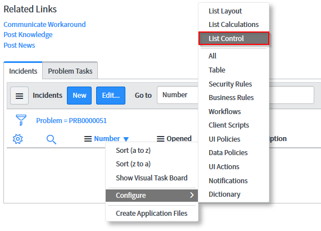Switch to the Problem Tasks tab
The width and height of the screenshot is (321, 231).
pyautogui.click(x=70, y=71)
